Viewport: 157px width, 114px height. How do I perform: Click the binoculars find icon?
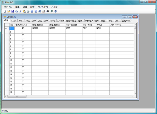click(x=40, y=11)
